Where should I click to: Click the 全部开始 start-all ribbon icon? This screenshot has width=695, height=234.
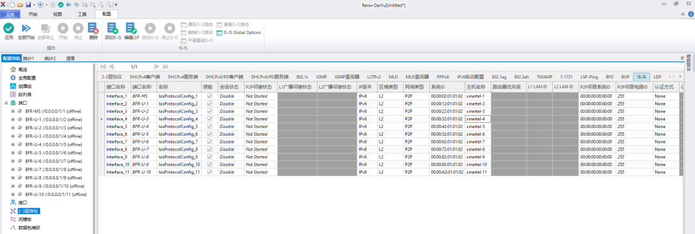tap(26, 28)
